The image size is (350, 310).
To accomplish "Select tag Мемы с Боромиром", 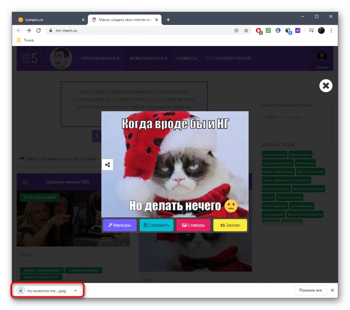I will (308, 189).
